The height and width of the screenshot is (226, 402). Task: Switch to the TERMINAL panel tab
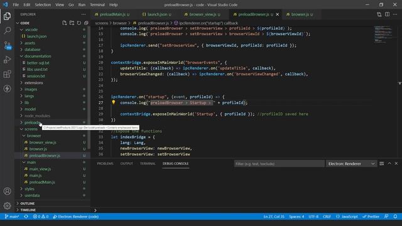tap(148, 163)
